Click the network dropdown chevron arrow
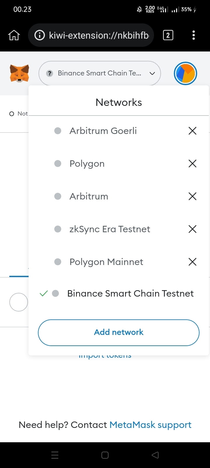 [152, 73]
